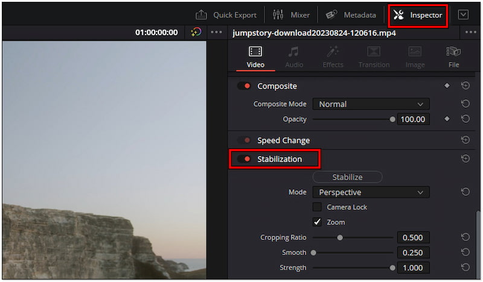This screenshot has width=483, height=282.
Task: Reset the Opacity value
Action: [x=465, y=119]
